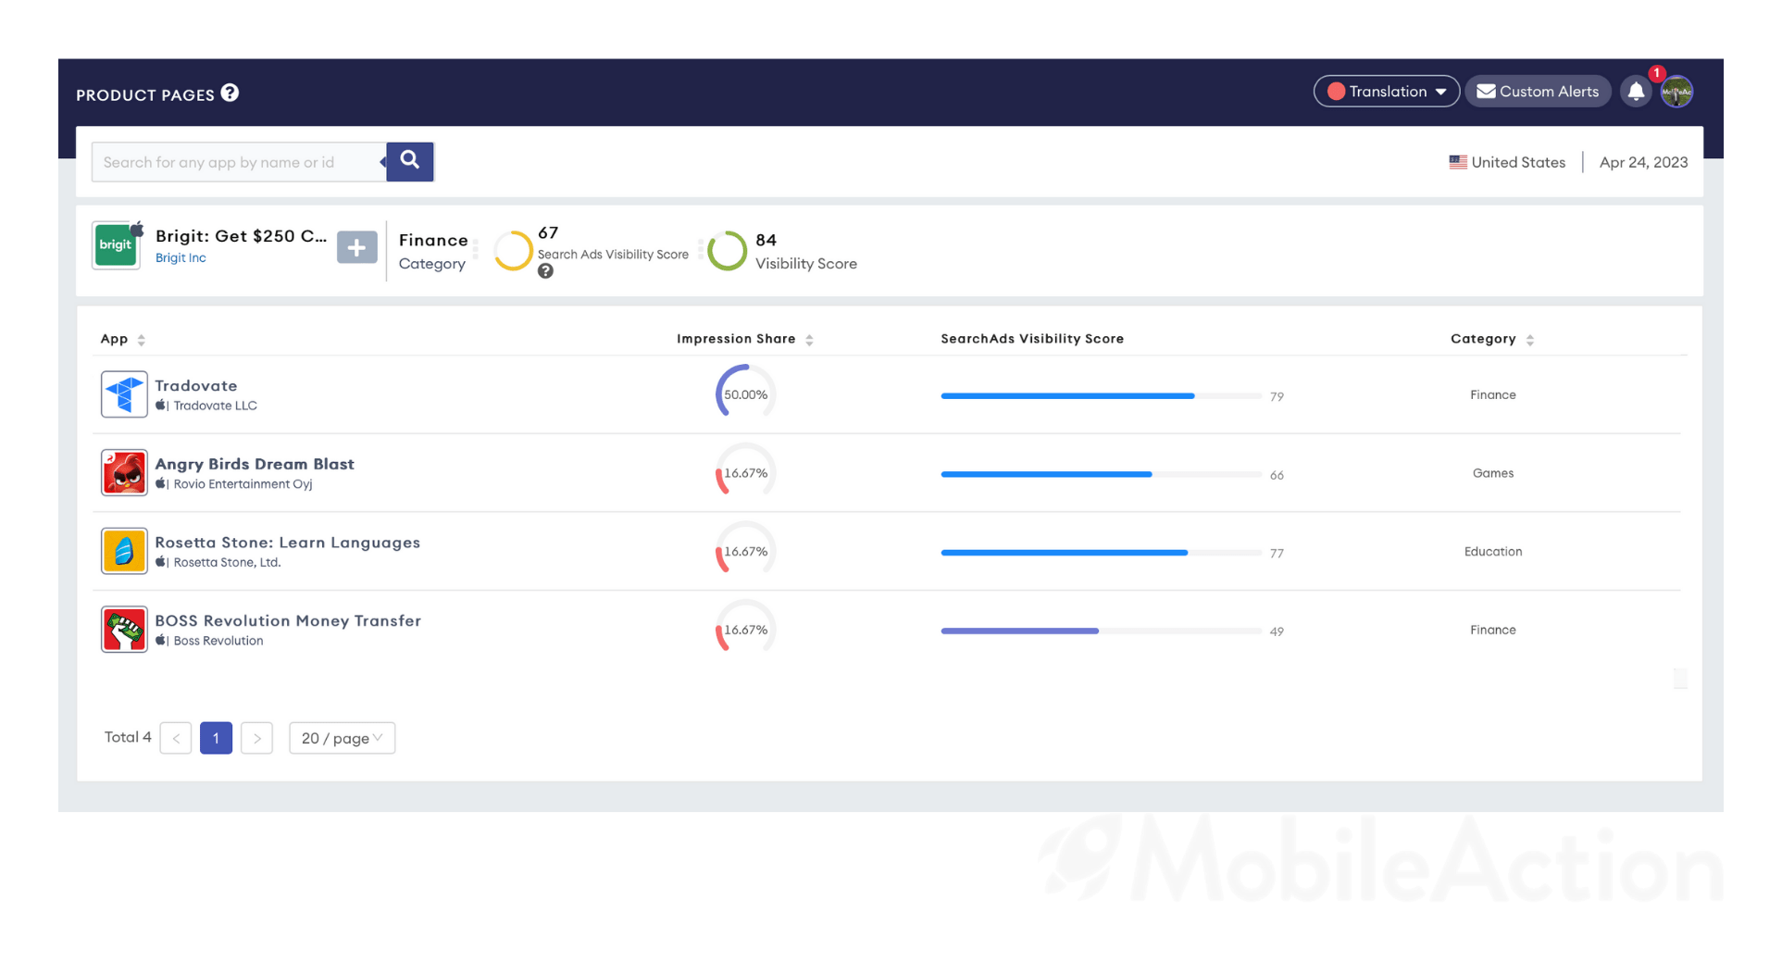The height and width of the screenshot is (962, 1782).
Task: Click BOSS Revolution's Finance category cell
Action: point(1492,630)
